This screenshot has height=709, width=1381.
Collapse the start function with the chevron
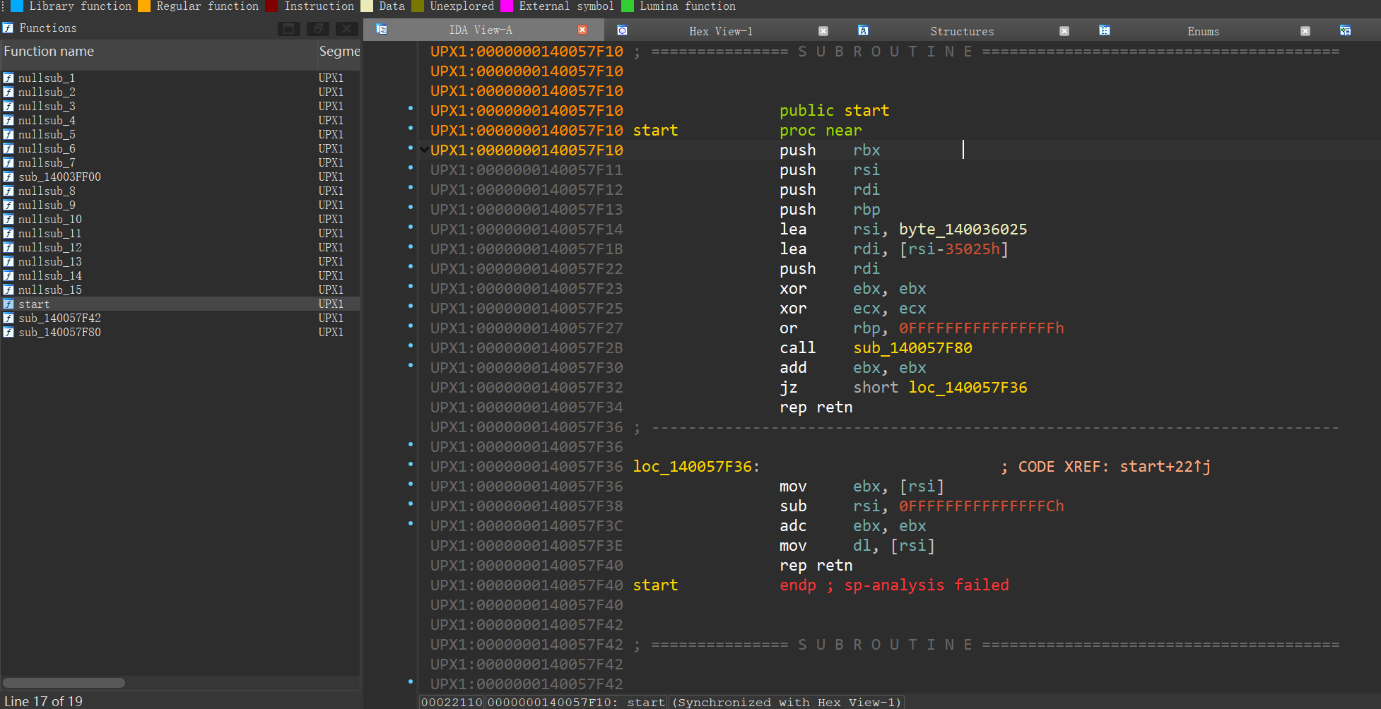(x=423, y=150)
